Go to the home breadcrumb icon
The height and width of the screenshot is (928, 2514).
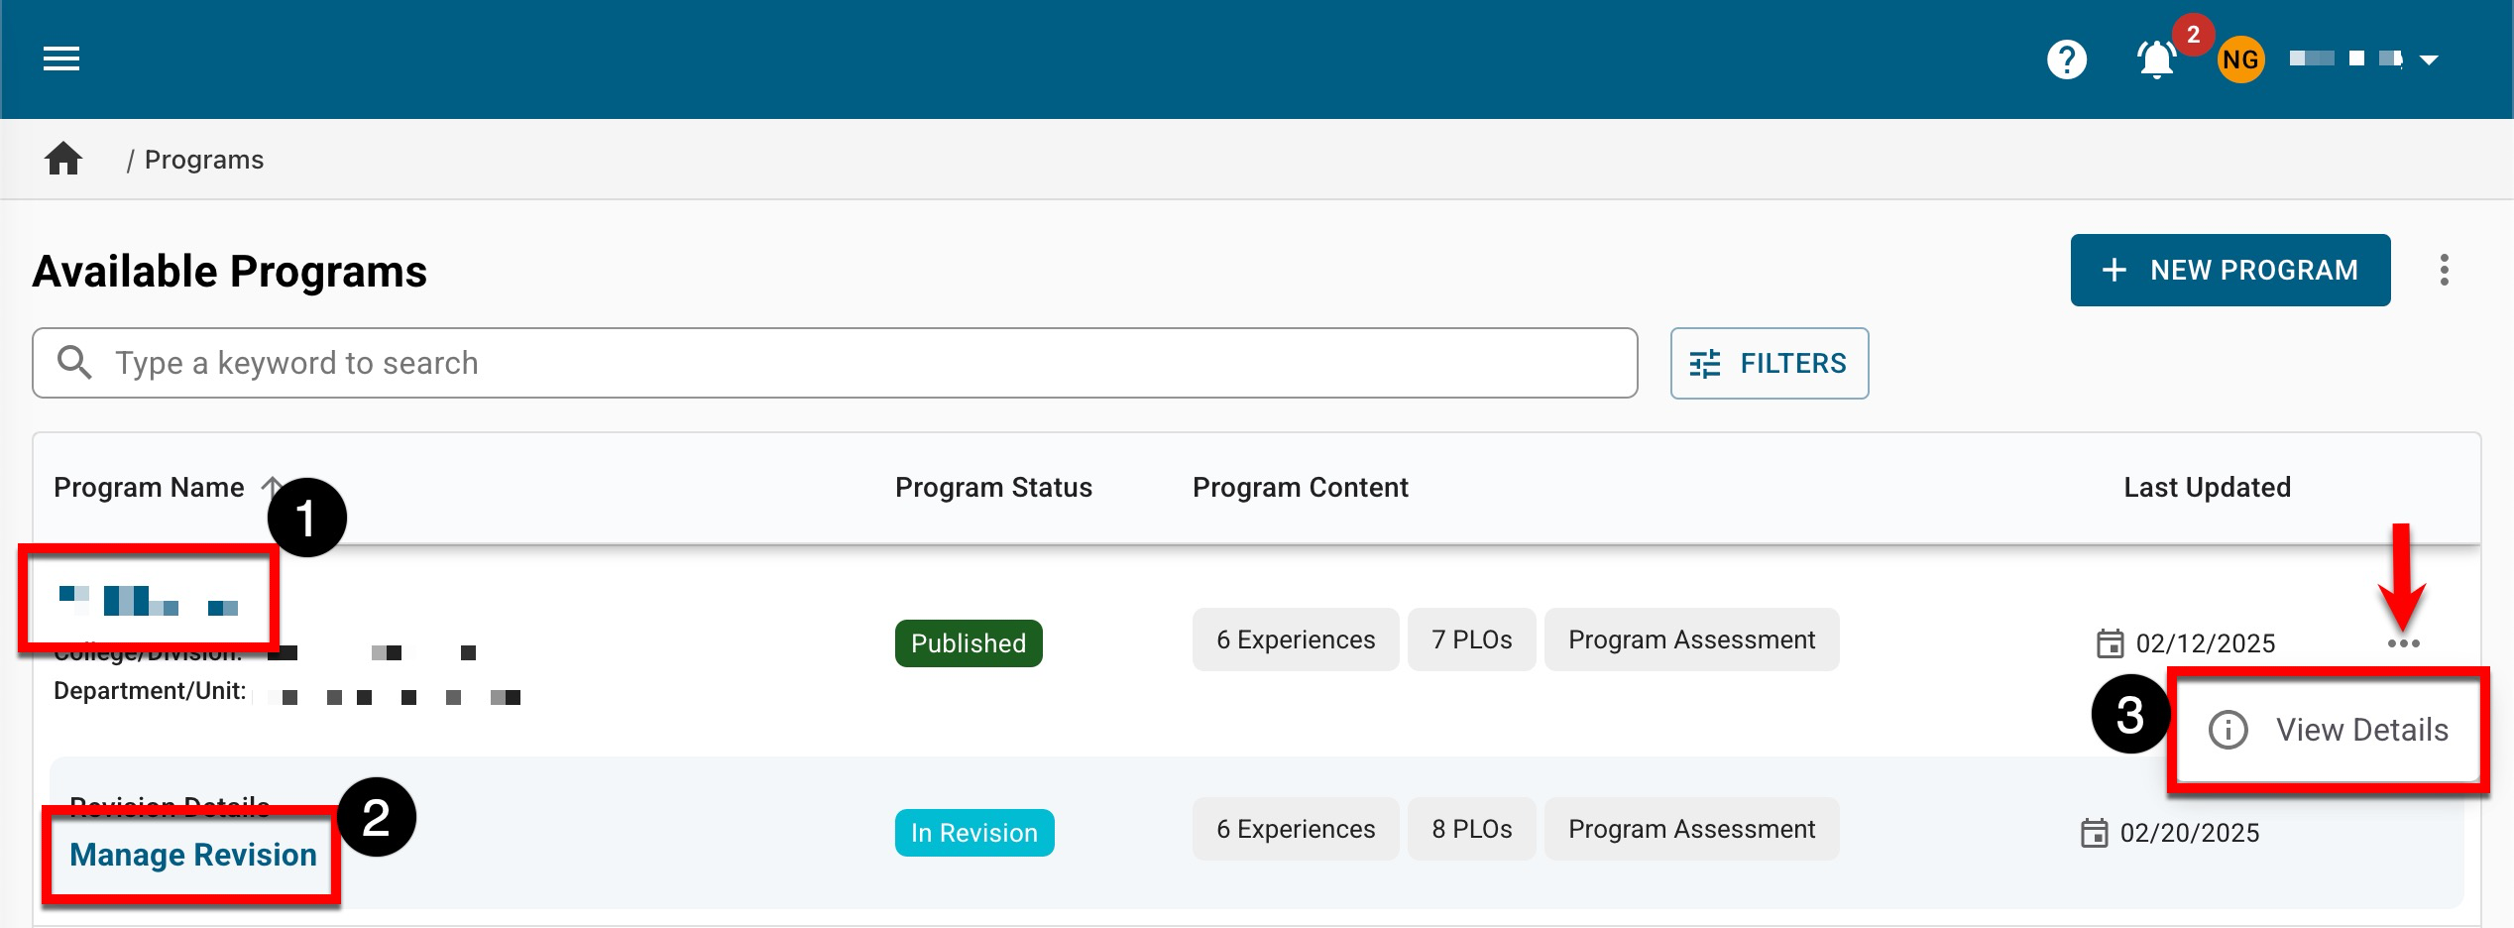click(63, 160)
